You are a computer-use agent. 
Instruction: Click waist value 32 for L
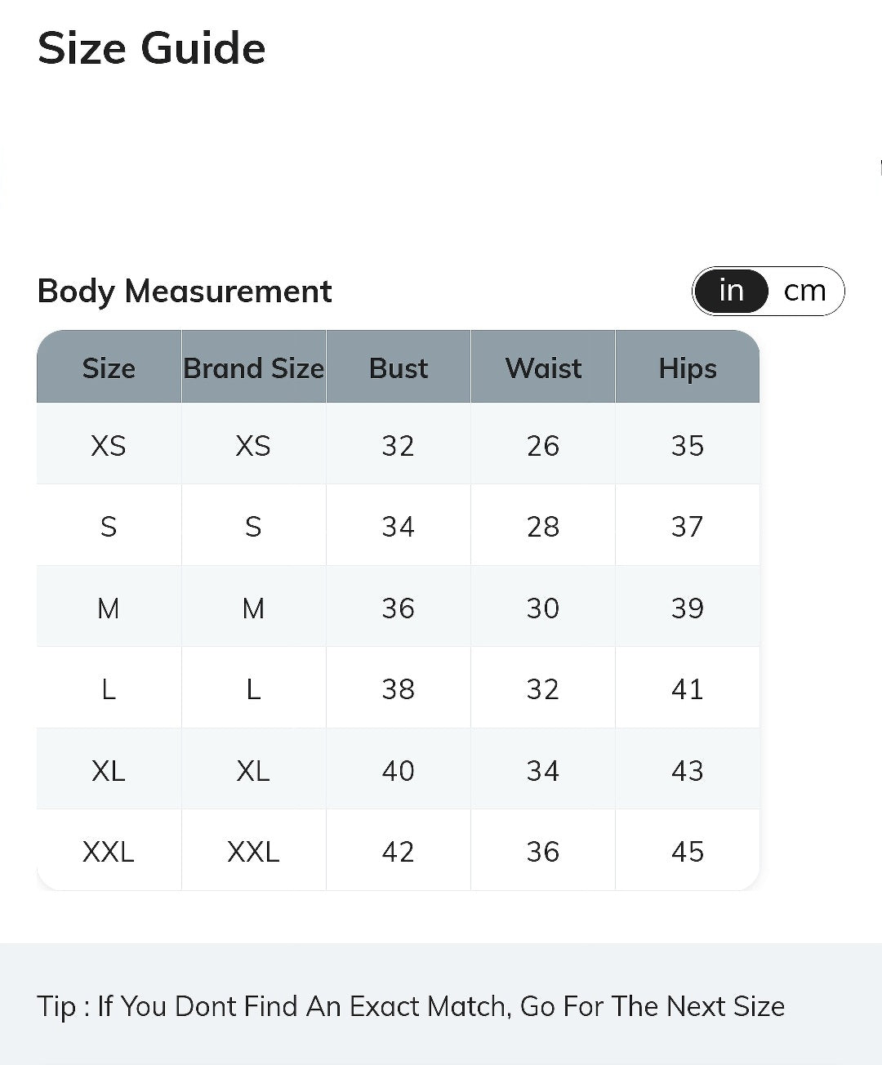point(543,688)
